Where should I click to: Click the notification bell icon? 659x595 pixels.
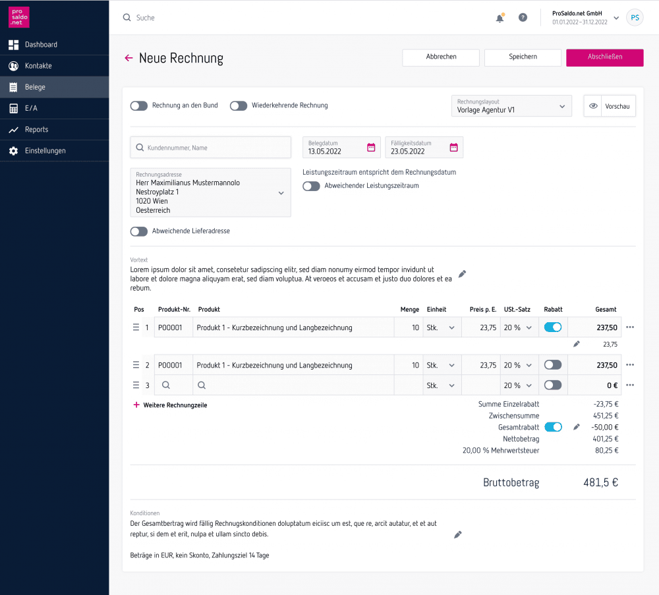500,18
